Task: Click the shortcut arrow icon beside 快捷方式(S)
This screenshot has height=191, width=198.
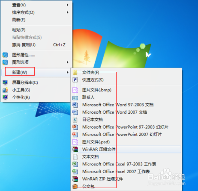Action: 75,80
